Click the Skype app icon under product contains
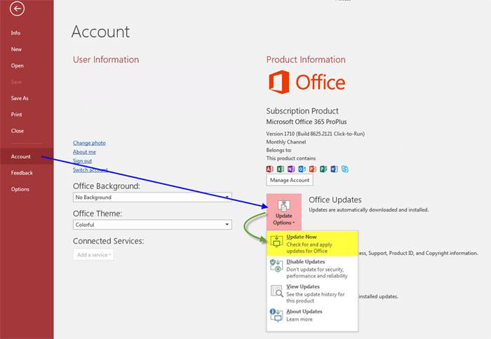Screen dimensions: 491x339 [x=345, y=169]
